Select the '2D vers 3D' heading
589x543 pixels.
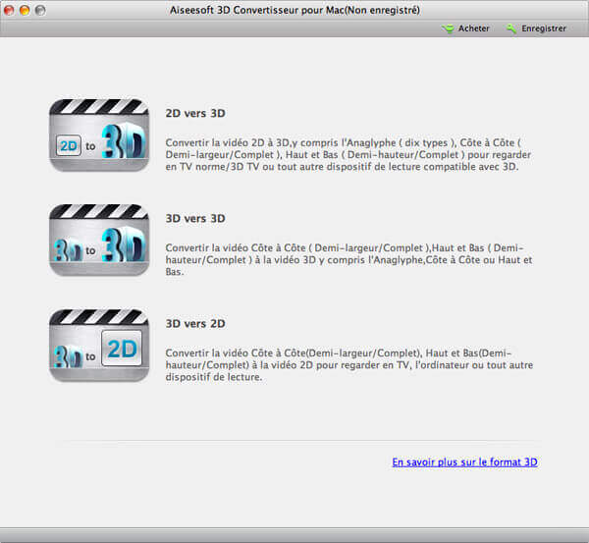195,114
